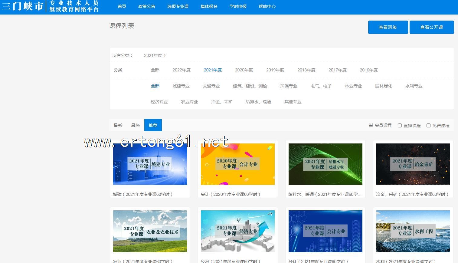Expand the 2021年度 breadcrumb chevron
The image size is (458, 263).
(x=165, y=55)
